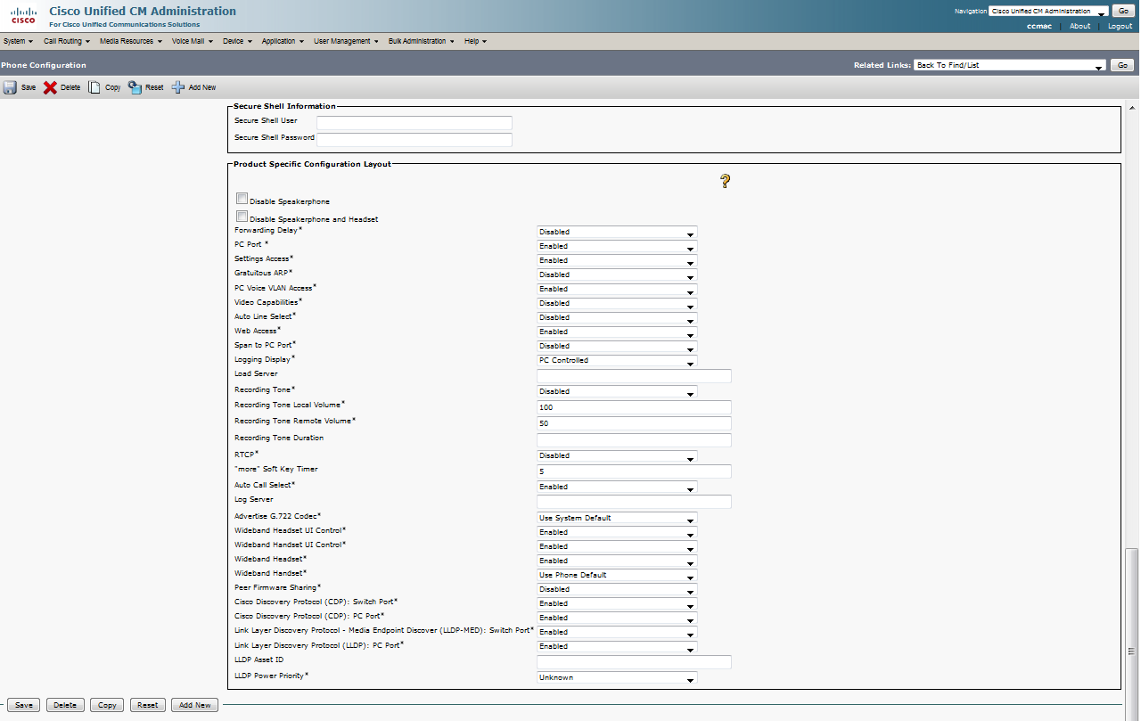This screenshot has width=1141, height=721.
Task: Click the Logout link
Action: [x=1120, y=26]
